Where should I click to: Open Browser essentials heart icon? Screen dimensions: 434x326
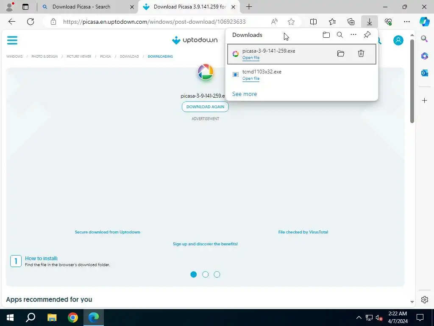tap(388, 22)
